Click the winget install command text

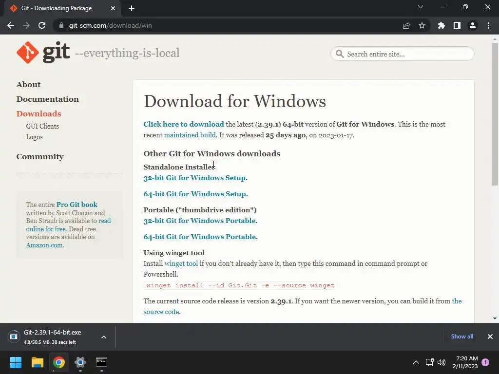240,285
